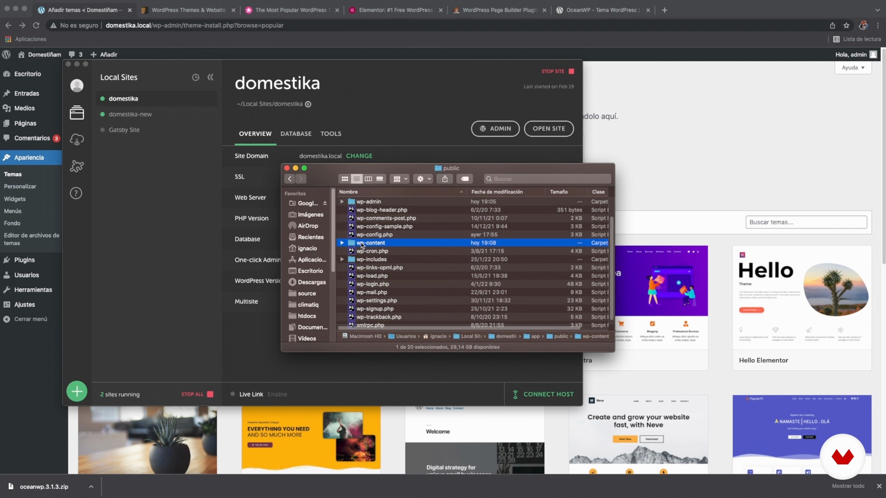Reload the browser page
Screen dimensions: 886x498
click(x=36, y=25)
